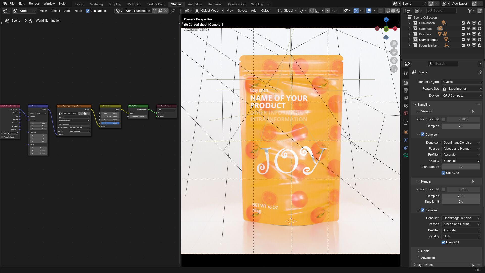Hide the Doypack collection in viewport
The height and width of the screenshot is (273, 485).
coord(468,34)
